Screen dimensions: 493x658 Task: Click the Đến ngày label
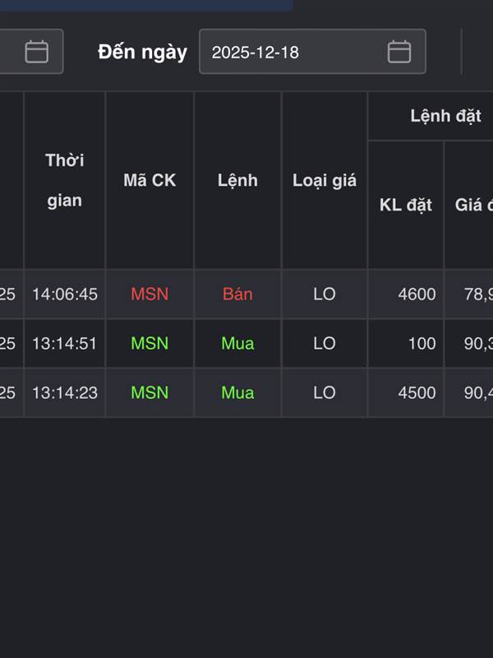pyautogui.click(x=142, y=52)
